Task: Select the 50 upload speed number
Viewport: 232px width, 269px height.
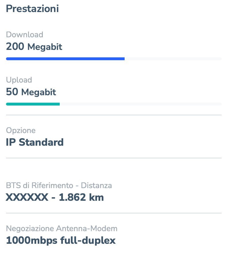Action: [12, 92]
